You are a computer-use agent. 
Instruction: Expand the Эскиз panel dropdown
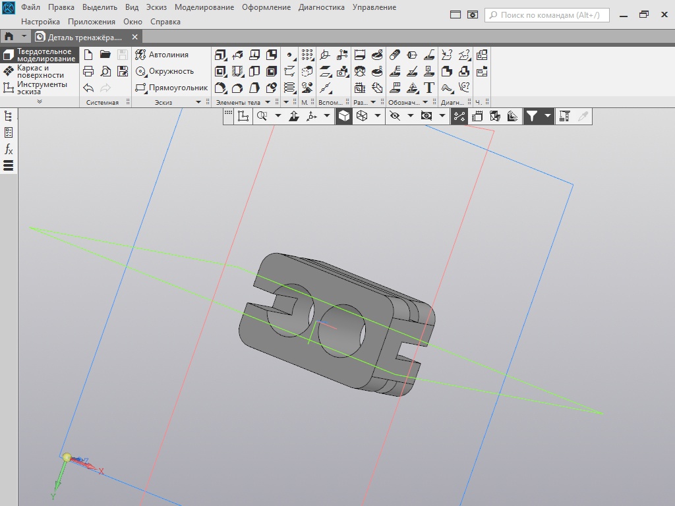tap(198, 102)
